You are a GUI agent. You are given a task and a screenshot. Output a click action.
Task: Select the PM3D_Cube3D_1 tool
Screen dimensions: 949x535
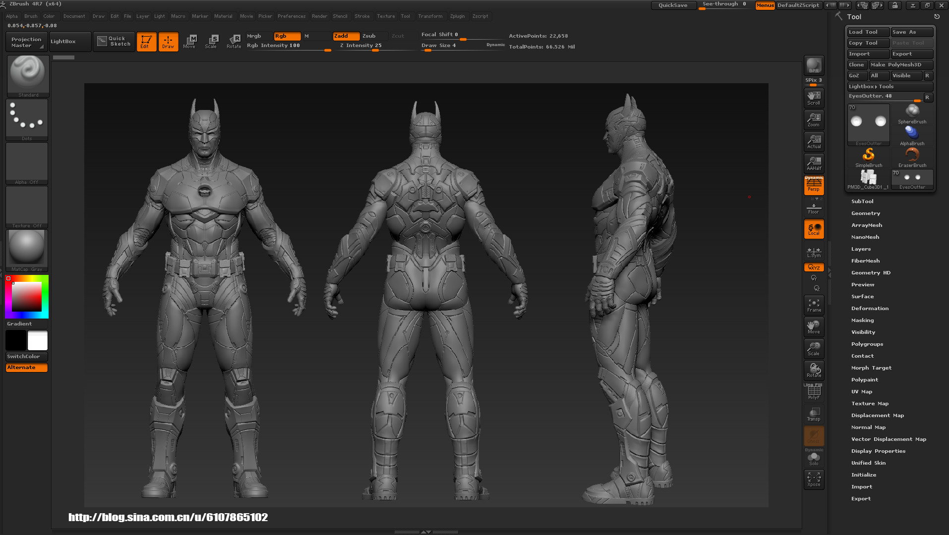pyautogui.click(x=869, y=180)
